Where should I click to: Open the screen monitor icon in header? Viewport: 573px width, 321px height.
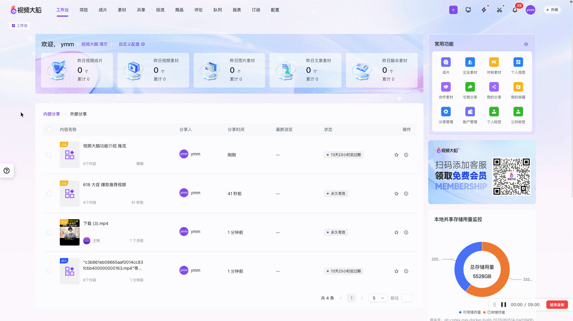point(468,10)
